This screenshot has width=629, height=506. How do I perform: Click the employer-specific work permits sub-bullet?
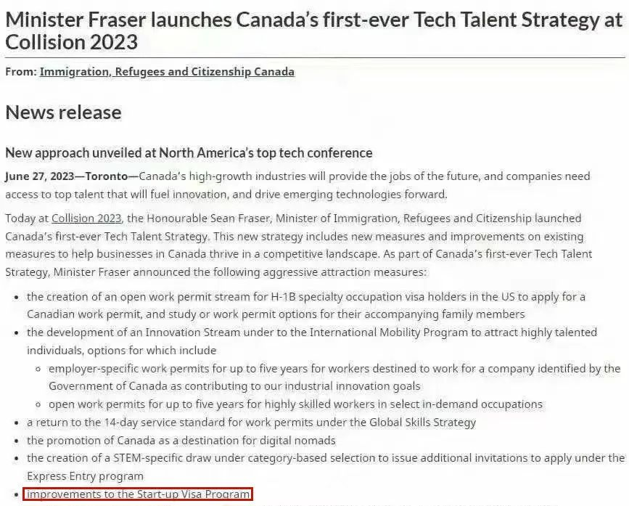(334, 378)
